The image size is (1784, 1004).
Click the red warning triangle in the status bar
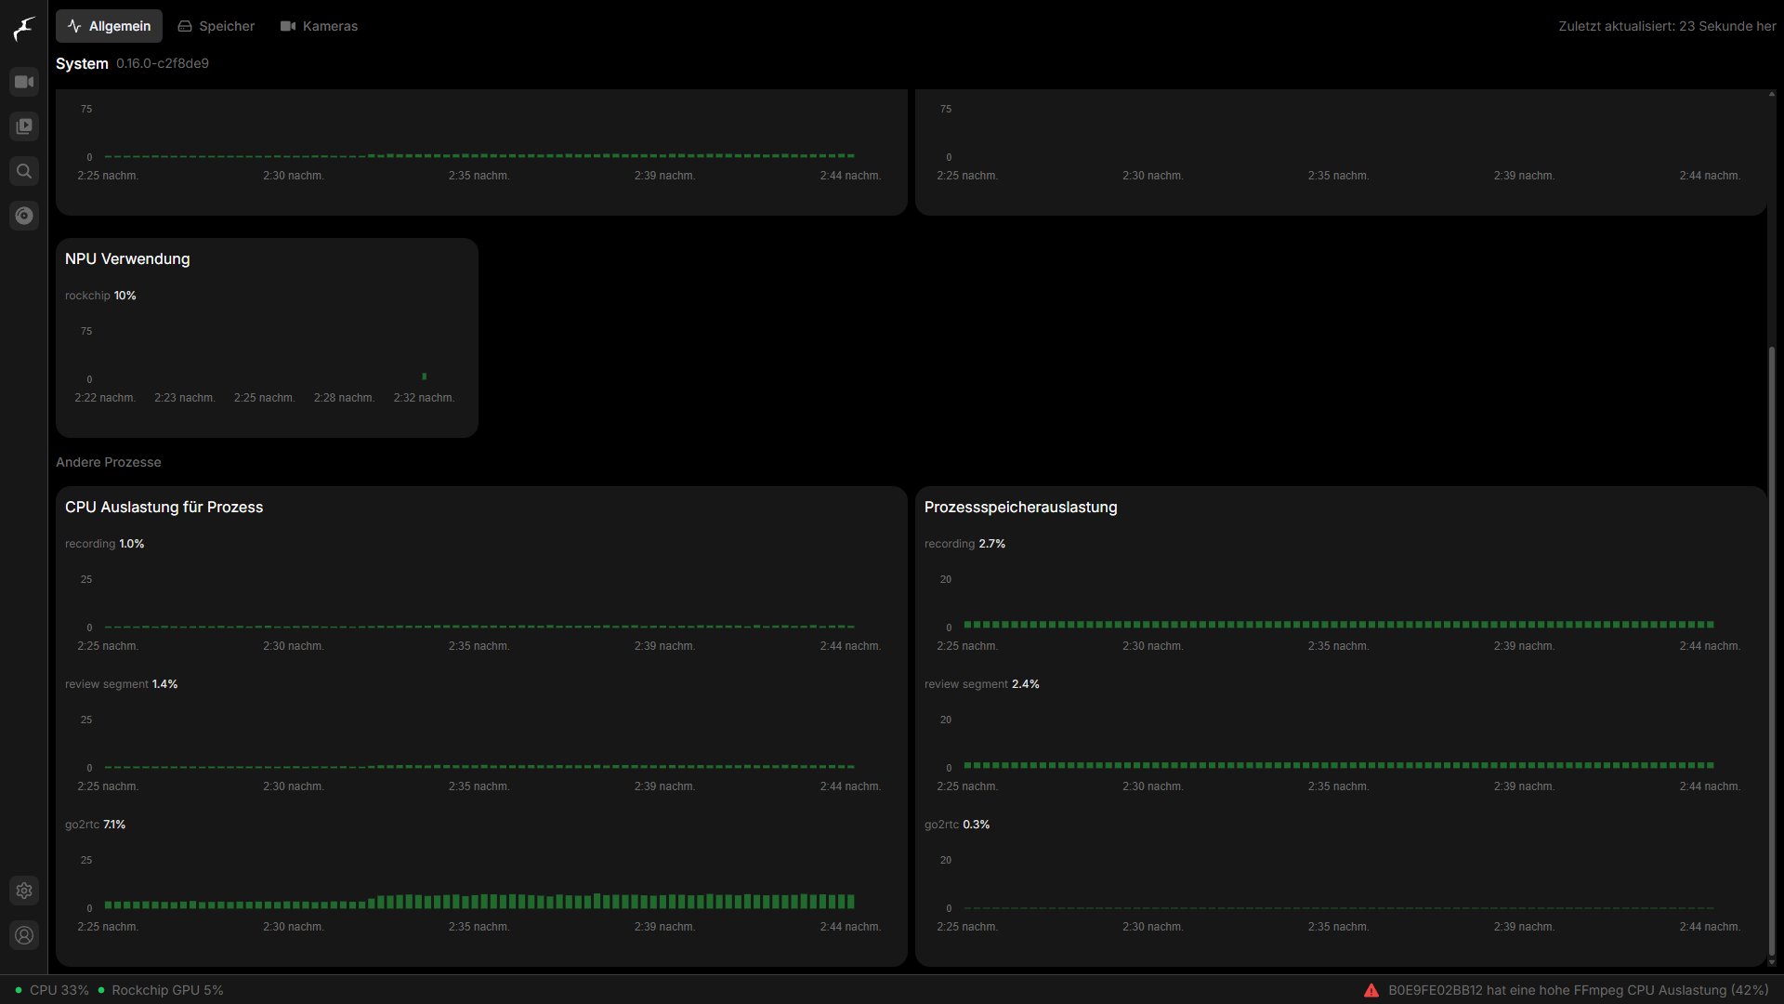pos(1371,990)
